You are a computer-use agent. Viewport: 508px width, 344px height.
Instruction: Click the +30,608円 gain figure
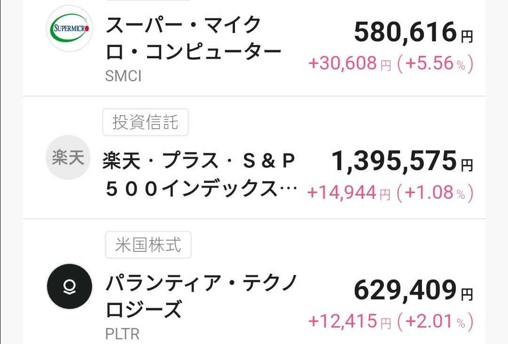point(350,63)
